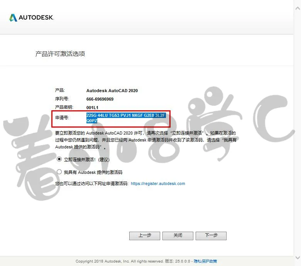Click the 序列号 label
The width and height of the screenshot is (301, 266).
point(62,99)
